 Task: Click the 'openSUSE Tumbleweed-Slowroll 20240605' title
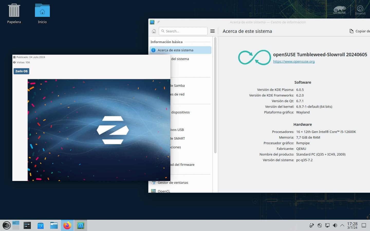coord(320,54)
